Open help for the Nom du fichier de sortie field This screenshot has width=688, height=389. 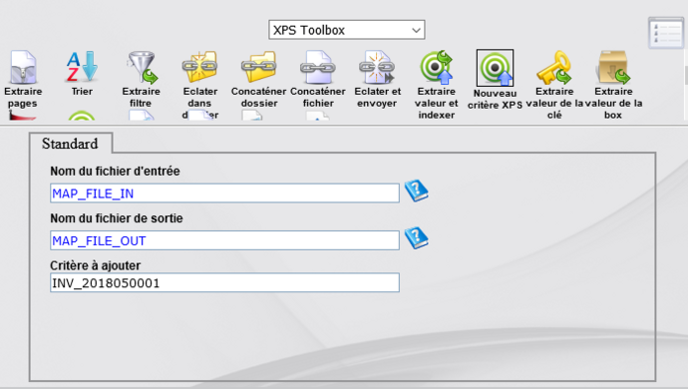(416, 238)
